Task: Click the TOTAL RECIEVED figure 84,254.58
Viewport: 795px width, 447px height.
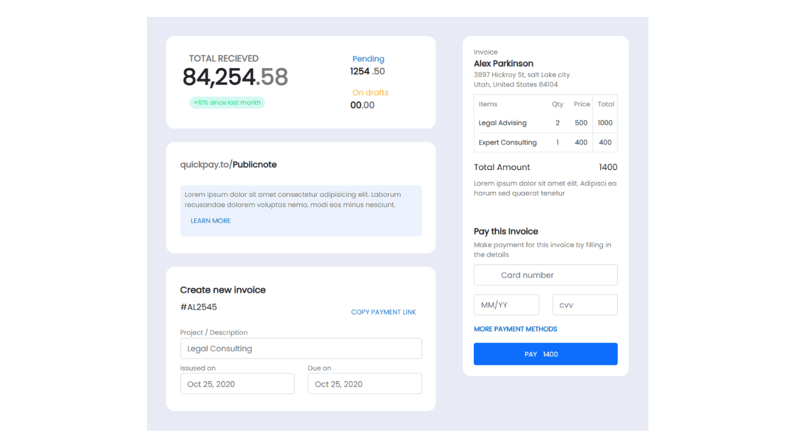Action: click(x=235, y=77)
